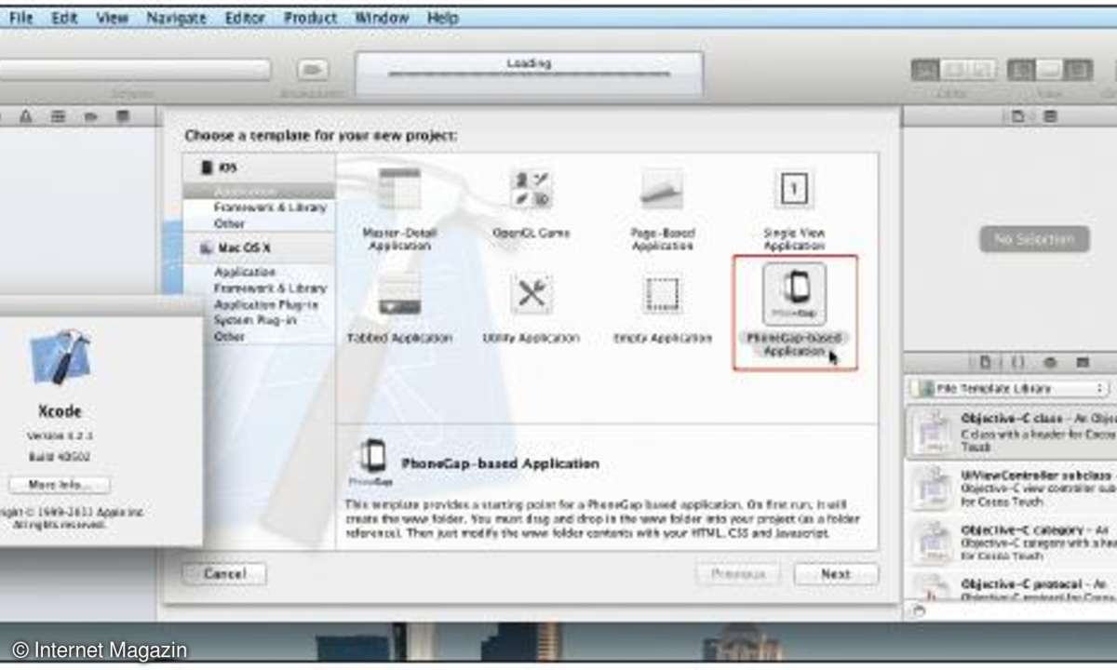Click the Next button
Viewport: 1117px width, 670px height.
pos(836,574)
